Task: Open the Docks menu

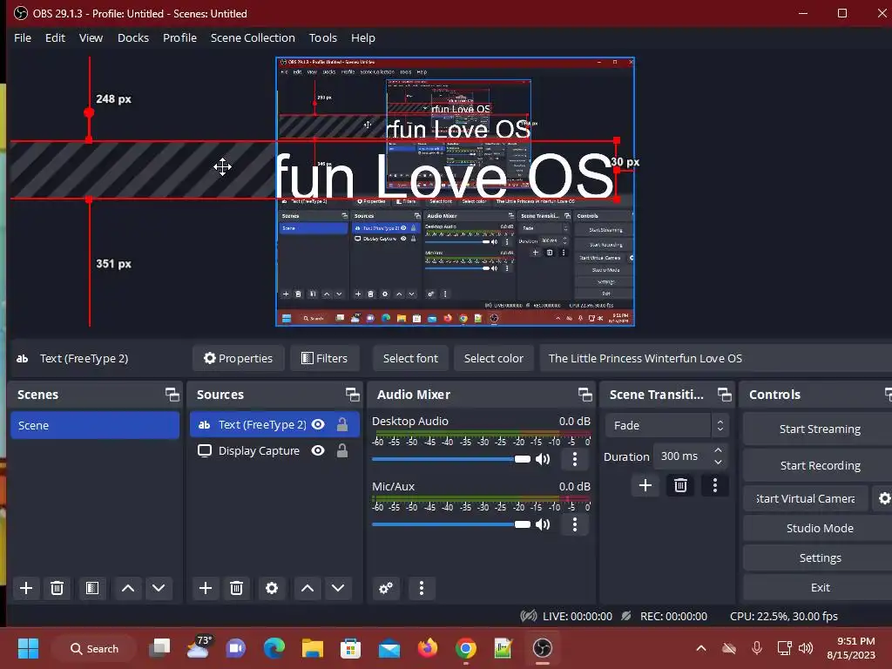Action: tap(133, 37)
